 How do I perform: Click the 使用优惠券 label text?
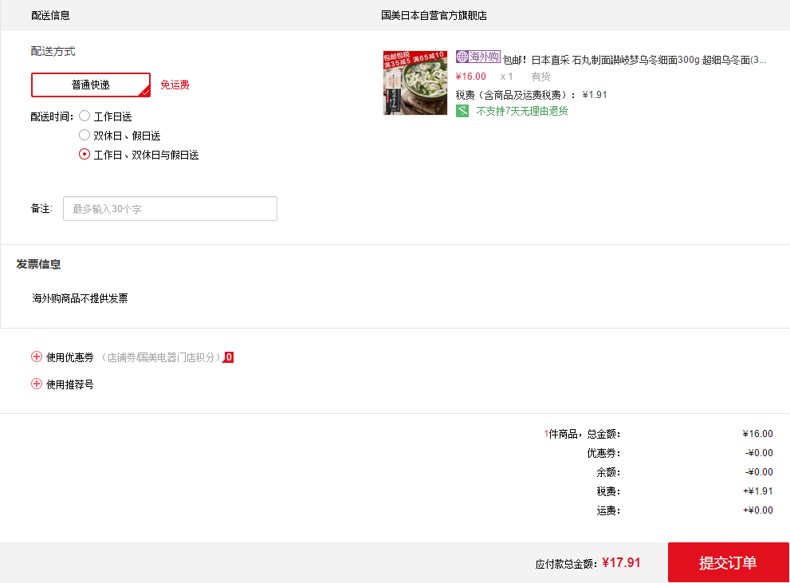[70, 357]
